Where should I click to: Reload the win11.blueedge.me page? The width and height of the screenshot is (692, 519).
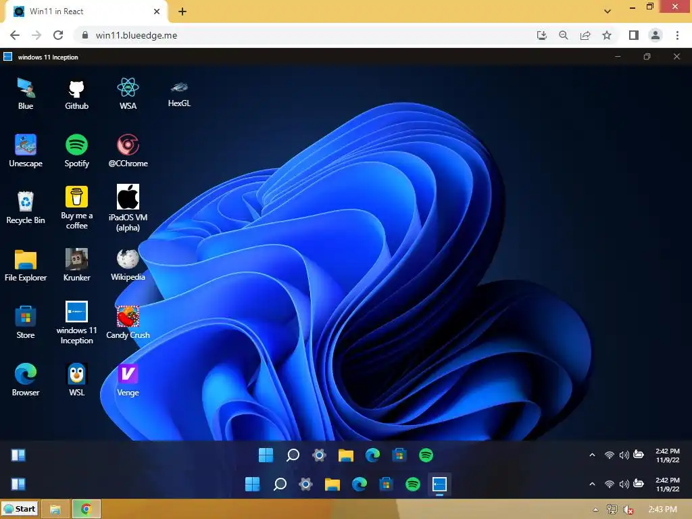58,35
